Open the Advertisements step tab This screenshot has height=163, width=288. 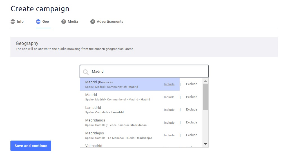[x=107, y=22]
